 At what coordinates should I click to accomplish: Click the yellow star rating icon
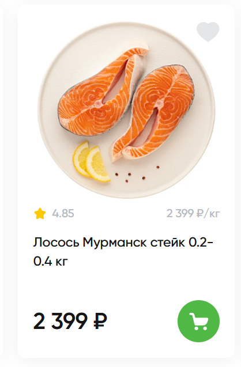point(40,213)
